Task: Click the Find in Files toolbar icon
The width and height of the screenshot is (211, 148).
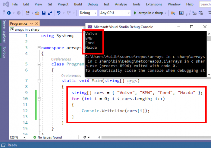Action: pyautogui.click(x=173, y=13)
